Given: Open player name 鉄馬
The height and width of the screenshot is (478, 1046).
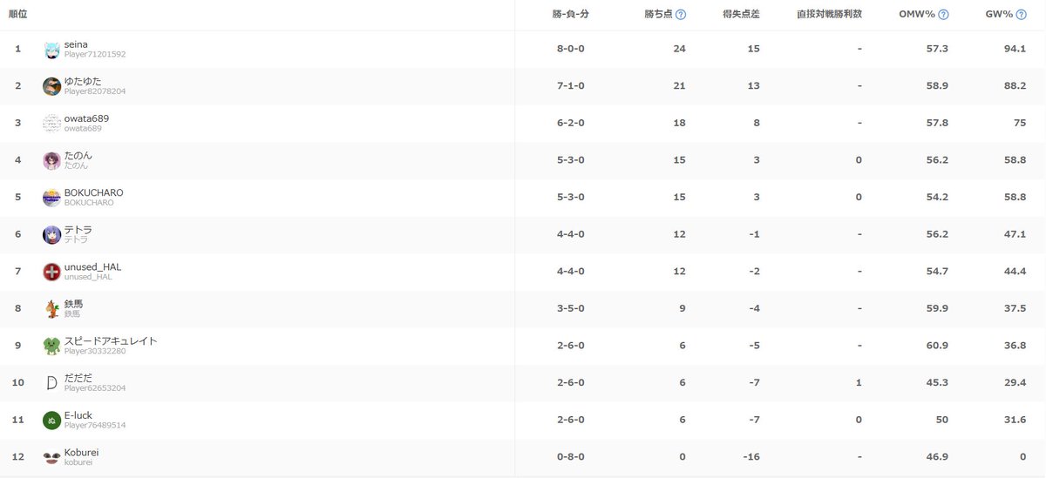Looking at the screenshot, I should pos(74,304).
